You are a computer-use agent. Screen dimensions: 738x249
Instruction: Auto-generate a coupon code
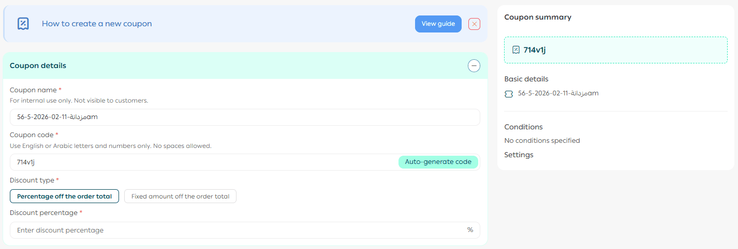tap(438, 162)
